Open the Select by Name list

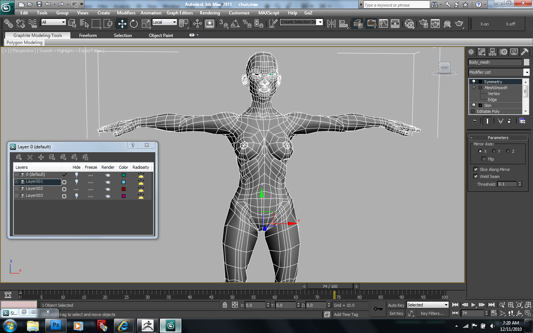coord(84,24)
